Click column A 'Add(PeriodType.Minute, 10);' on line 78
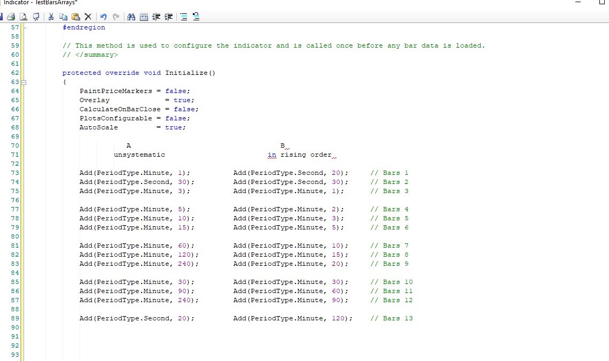 click(137, 218)
